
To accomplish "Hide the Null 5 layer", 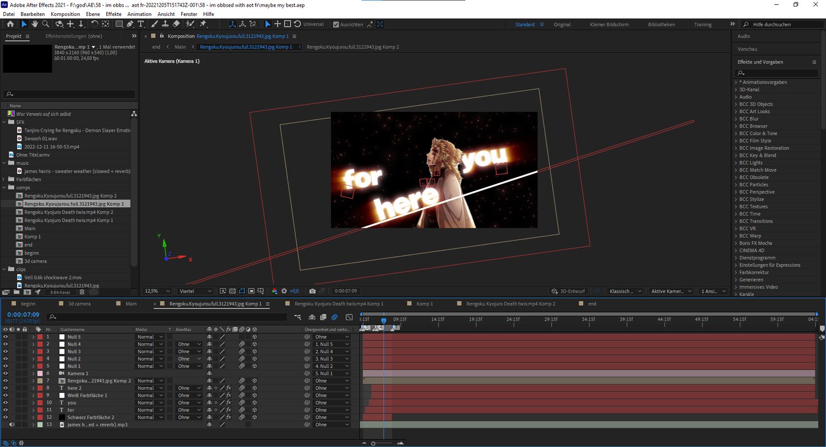I will click(x=6, y=337).
